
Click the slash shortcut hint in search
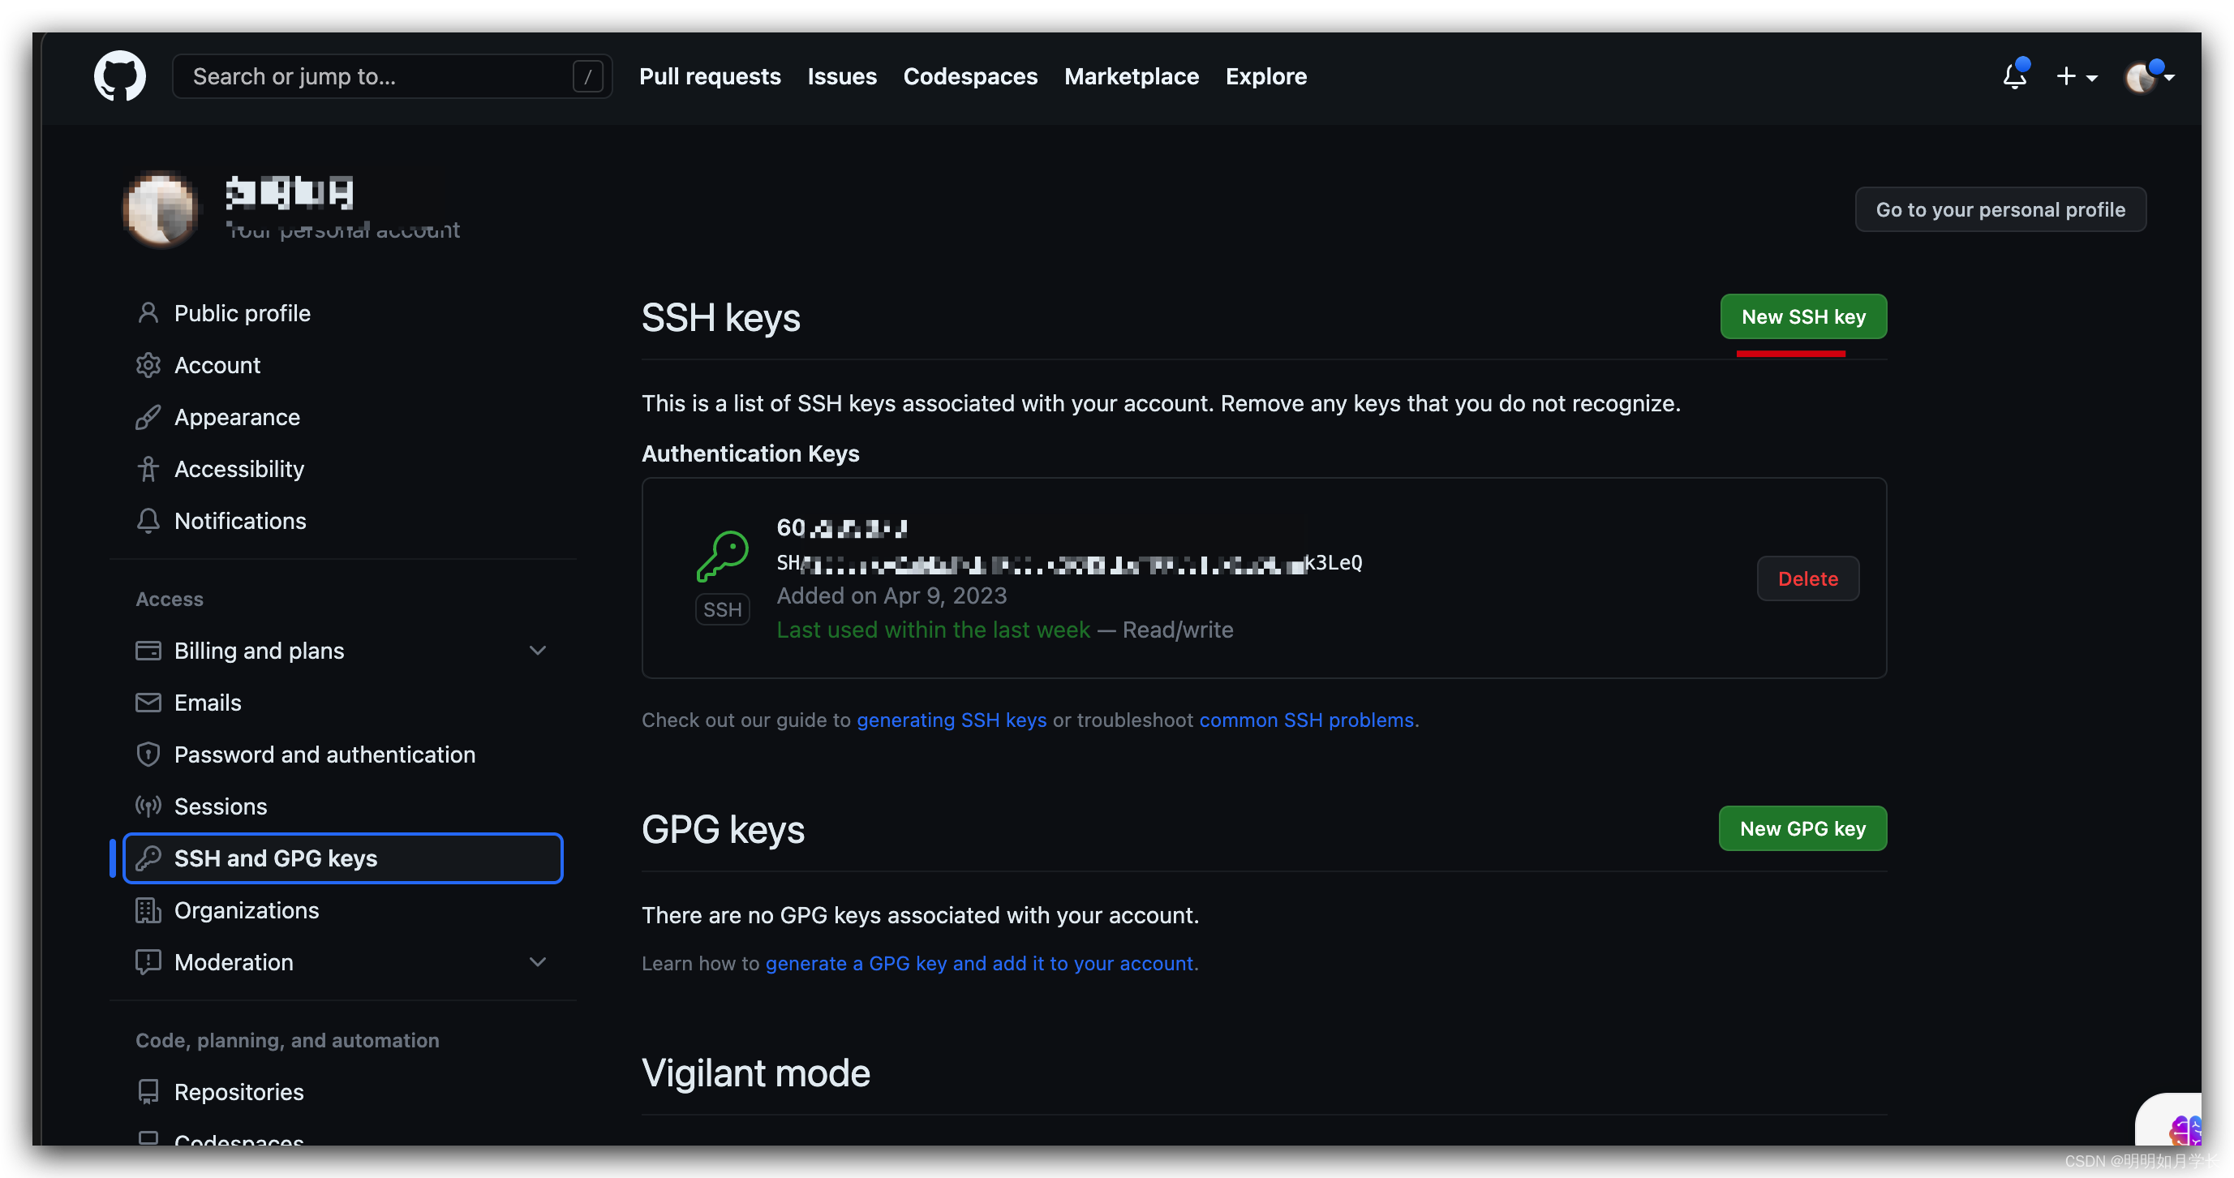tap(587, 76)
